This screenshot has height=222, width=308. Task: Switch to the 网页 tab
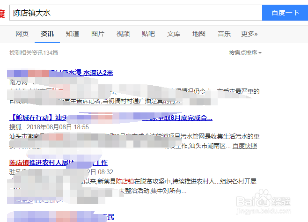tap(22, 34)
